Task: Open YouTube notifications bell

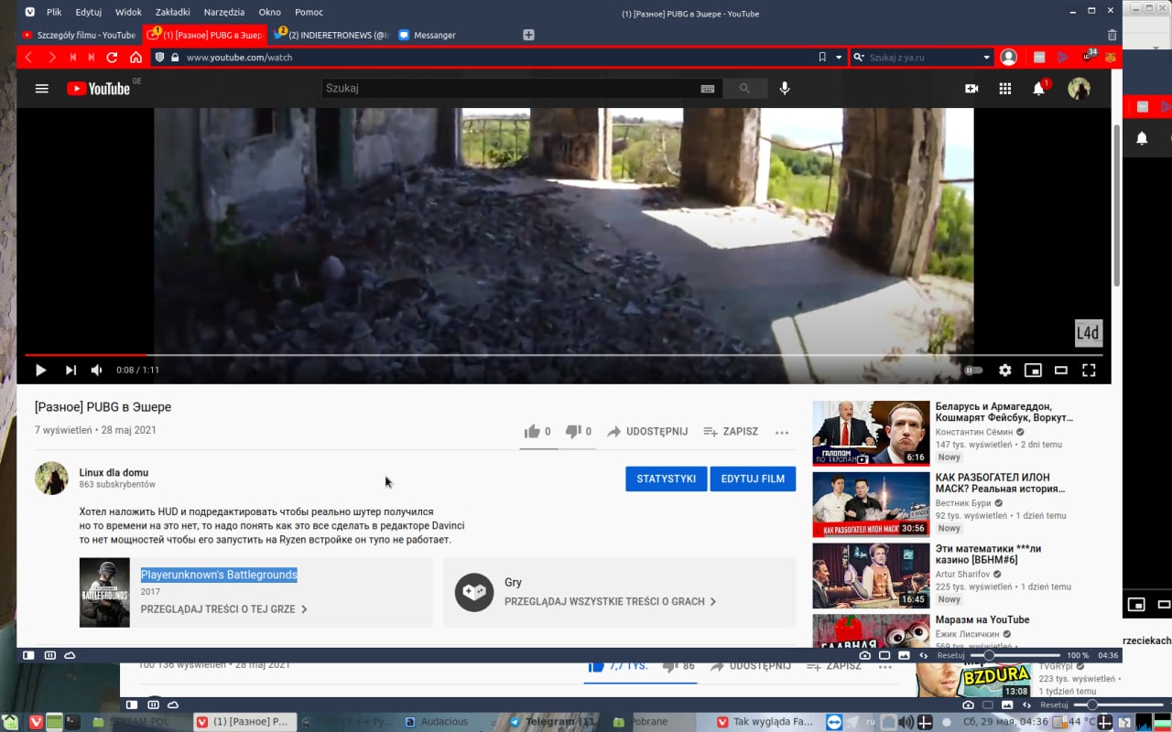Action: [1038, 89]
